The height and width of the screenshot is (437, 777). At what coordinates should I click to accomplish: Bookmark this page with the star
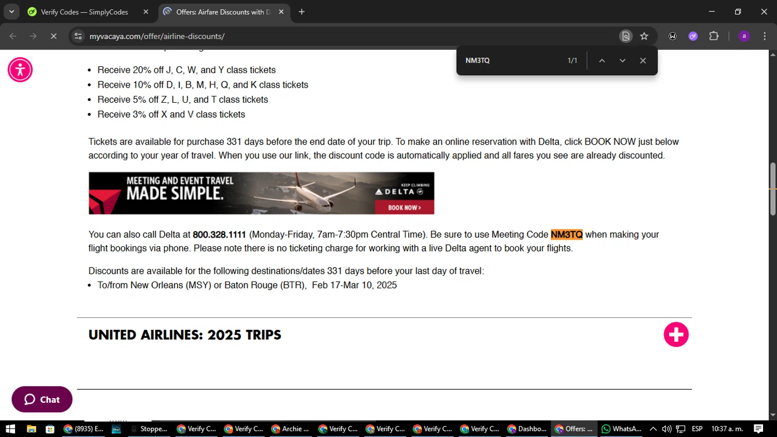[x=644, y=36]
